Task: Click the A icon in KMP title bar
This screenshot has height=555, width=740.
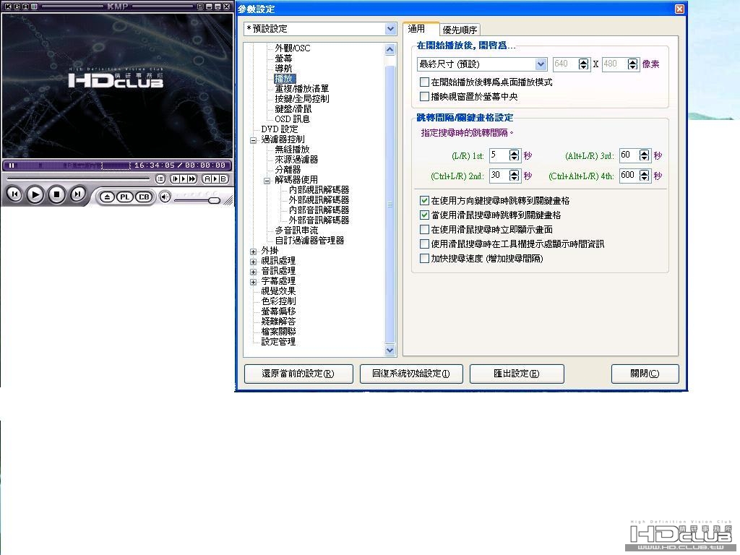Action: pyautogui.click(x=25, y=7)
